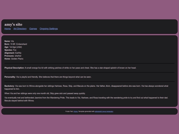Click the 'Footer Text' words in the footer
The height and width of the screenshot is (134, 179).
pos(69,112)
